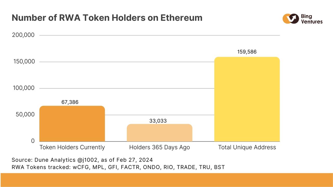Select the dark orange Token Holders Currently bar
This screenshot has width=333, height=187.
[72, 124]
